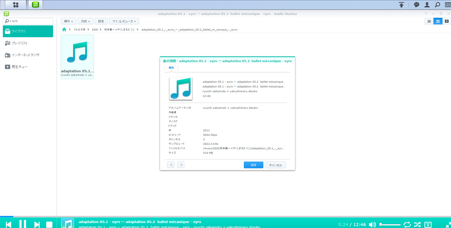The image size is (451, 228).
Task: Stop playback
Action: click(49, 224)
